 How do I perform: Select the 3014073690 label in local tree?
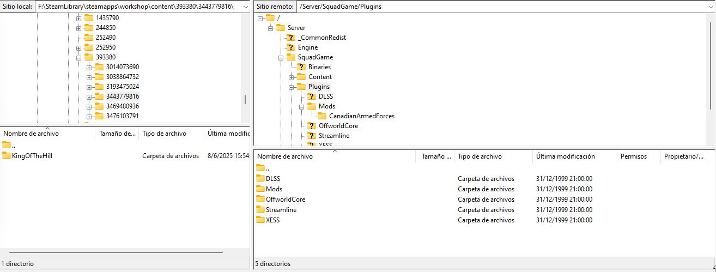coord(123,67)
